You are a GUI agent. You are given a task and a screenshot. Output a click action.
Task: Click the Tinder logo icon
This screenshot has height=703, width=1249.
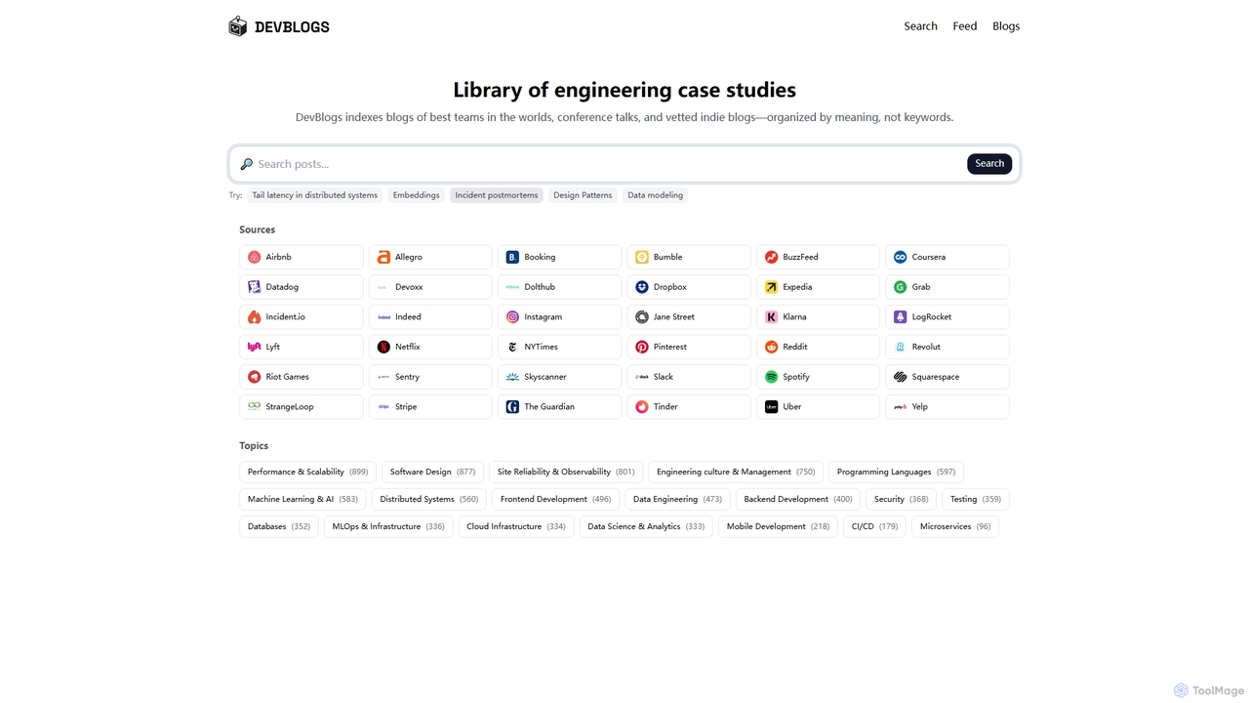click(x=642, y=406)
